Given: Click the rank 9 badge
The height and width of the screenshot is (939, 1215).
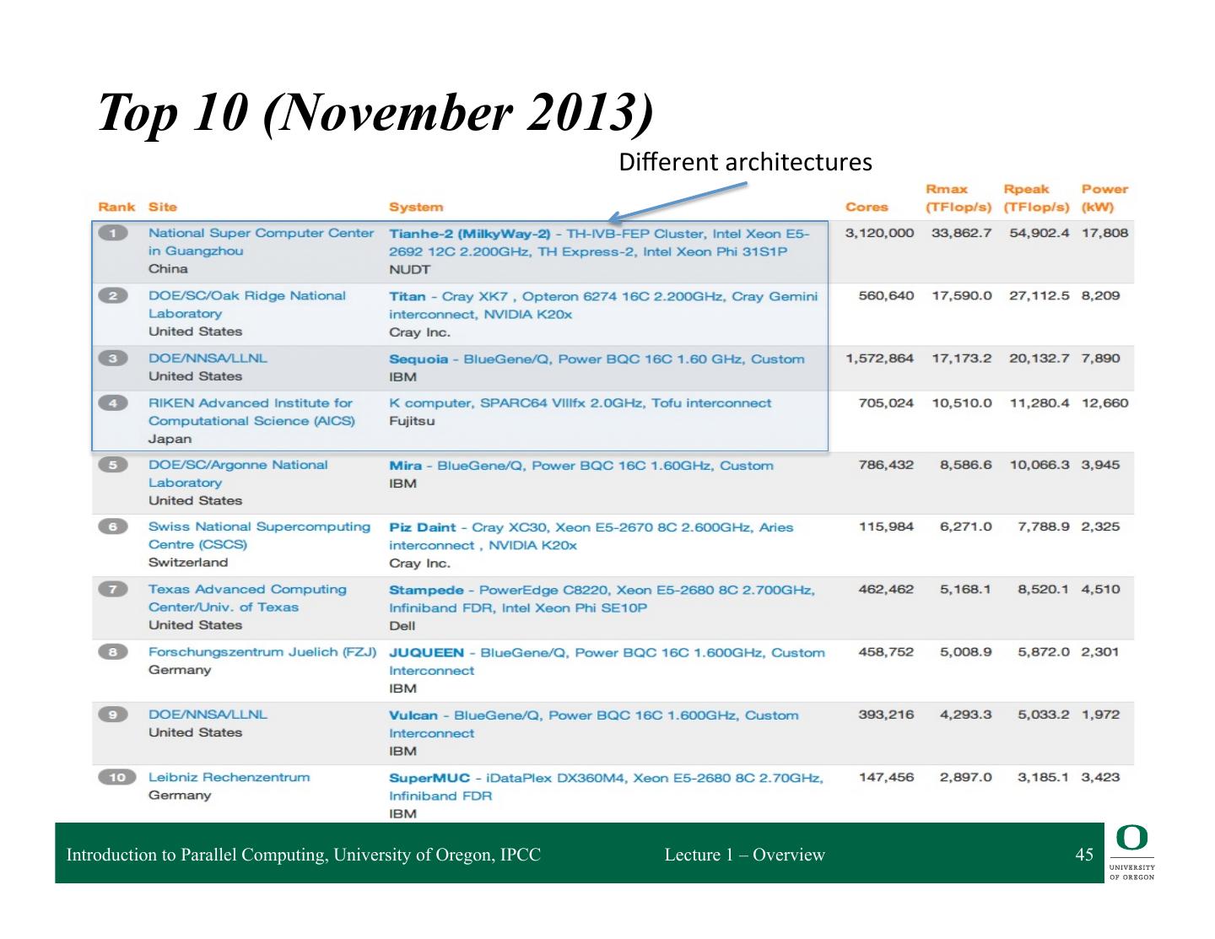Looking at the screenshot, I should pyautogui.click(x=113, y=714).
